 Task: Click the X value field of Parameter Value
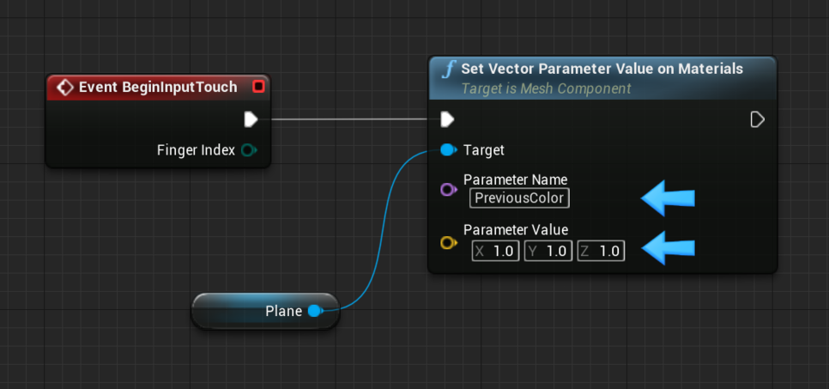(x=495, y=251)
